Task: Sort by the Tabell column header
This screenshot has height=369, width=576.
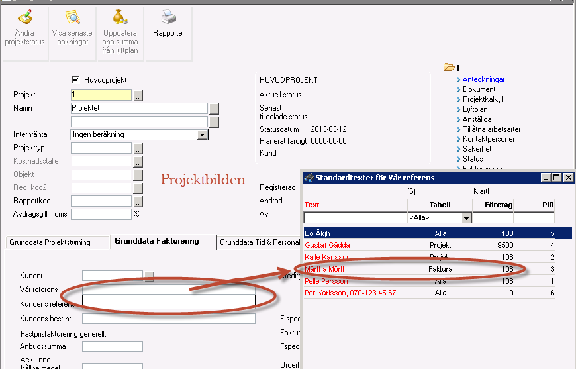Action: point(440,205)
